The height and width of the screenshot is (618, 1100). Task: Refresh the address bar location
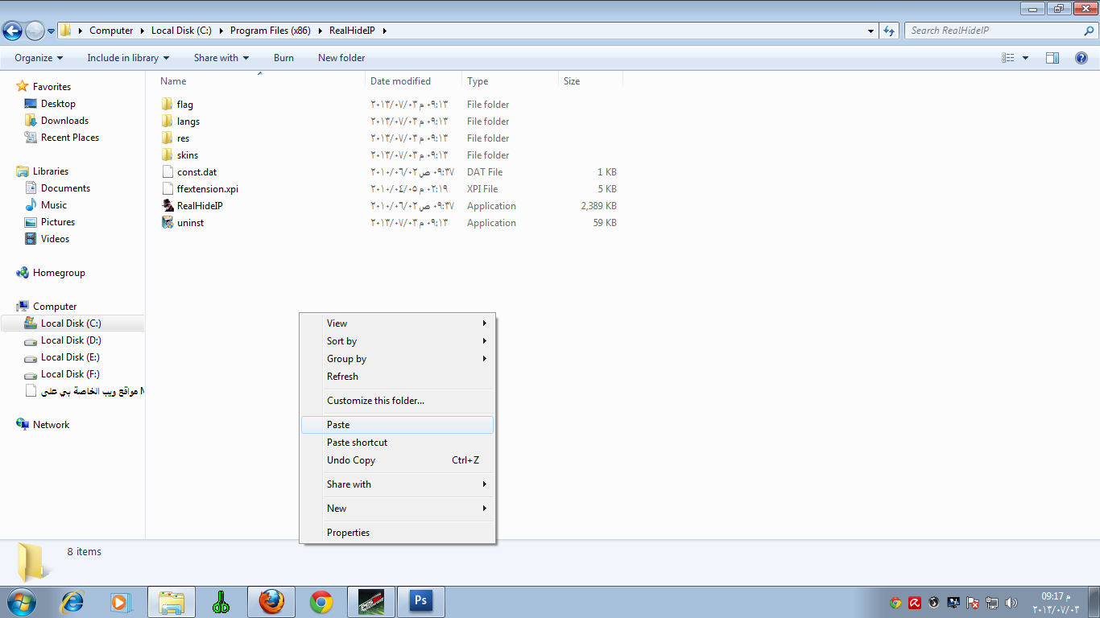click(x=889, y=31)
